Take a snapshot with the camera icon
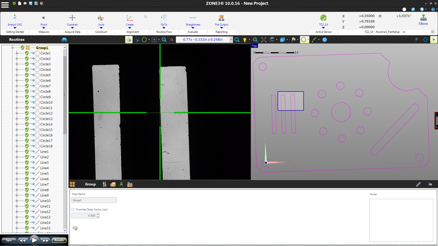Screen dimensions: 438x246 pos(129,184)
